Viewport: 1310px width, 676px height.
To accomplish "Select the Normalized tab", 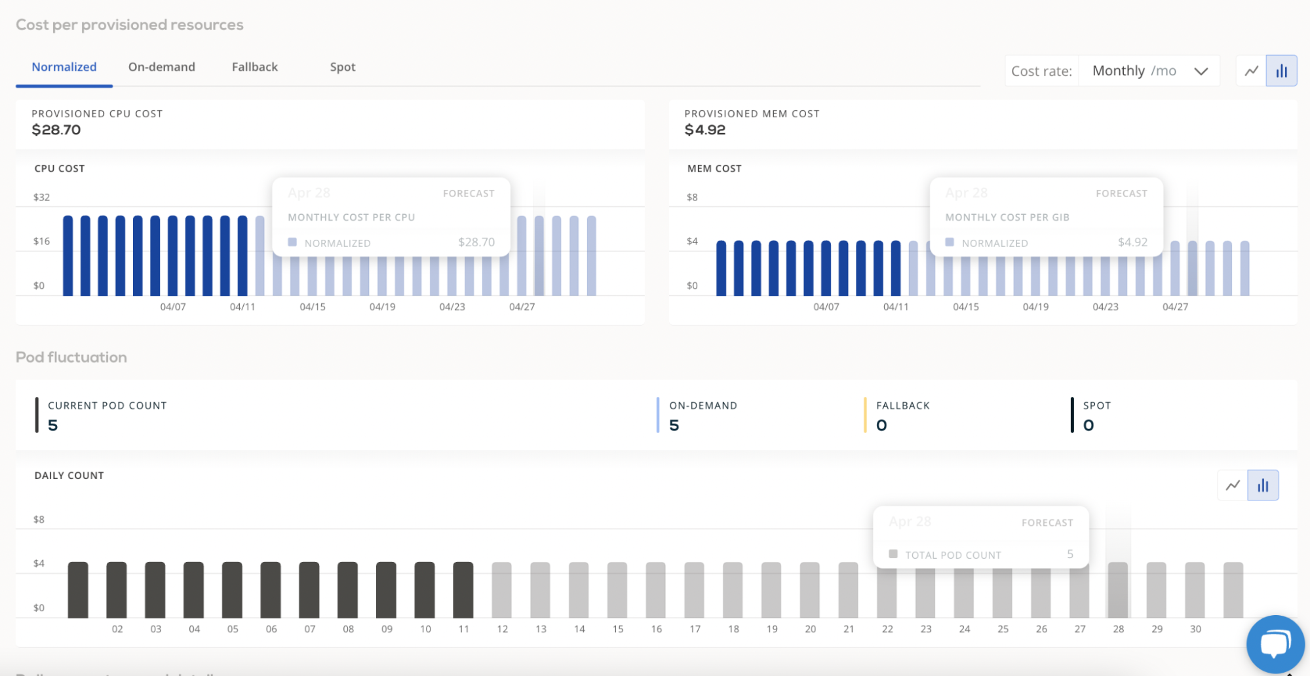I will [64, 67].
